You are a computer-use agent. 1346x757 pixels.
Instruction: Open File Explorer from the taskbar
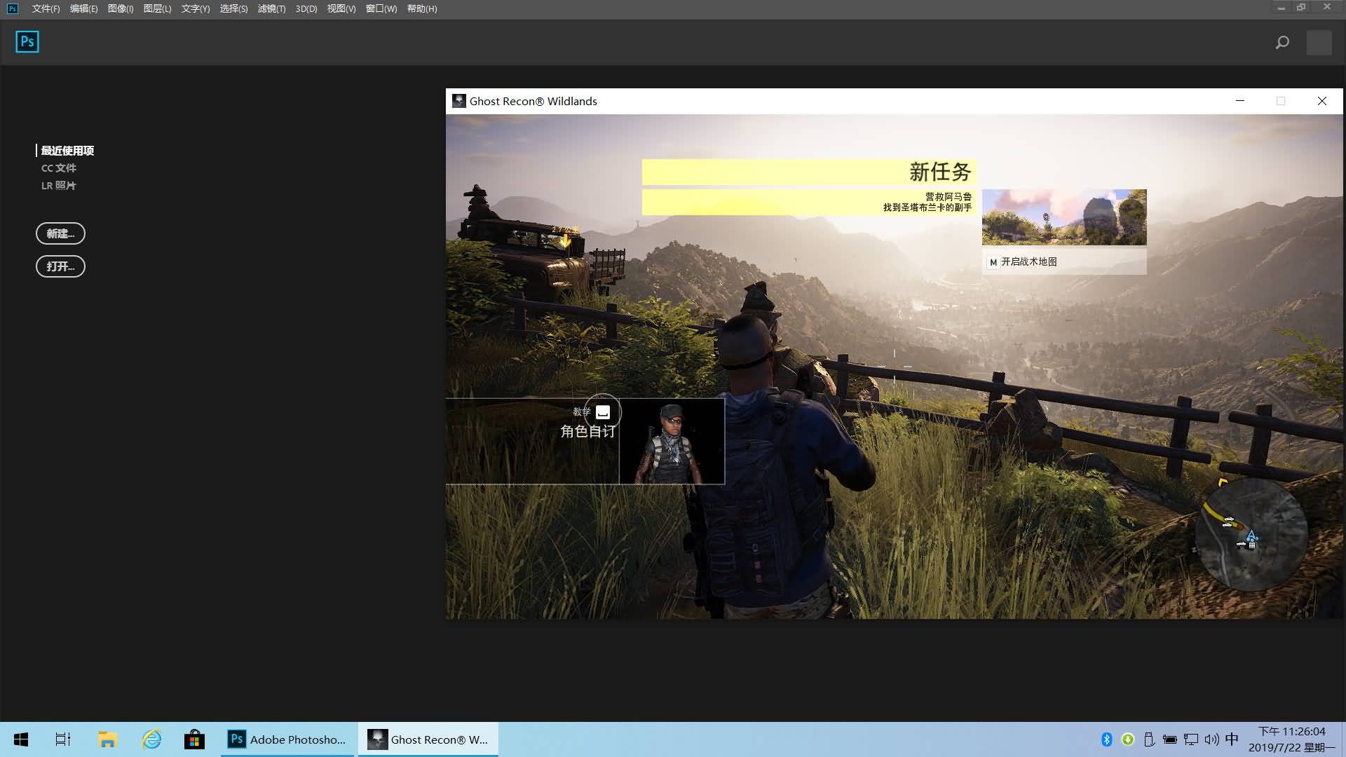[x=107, y=739]
